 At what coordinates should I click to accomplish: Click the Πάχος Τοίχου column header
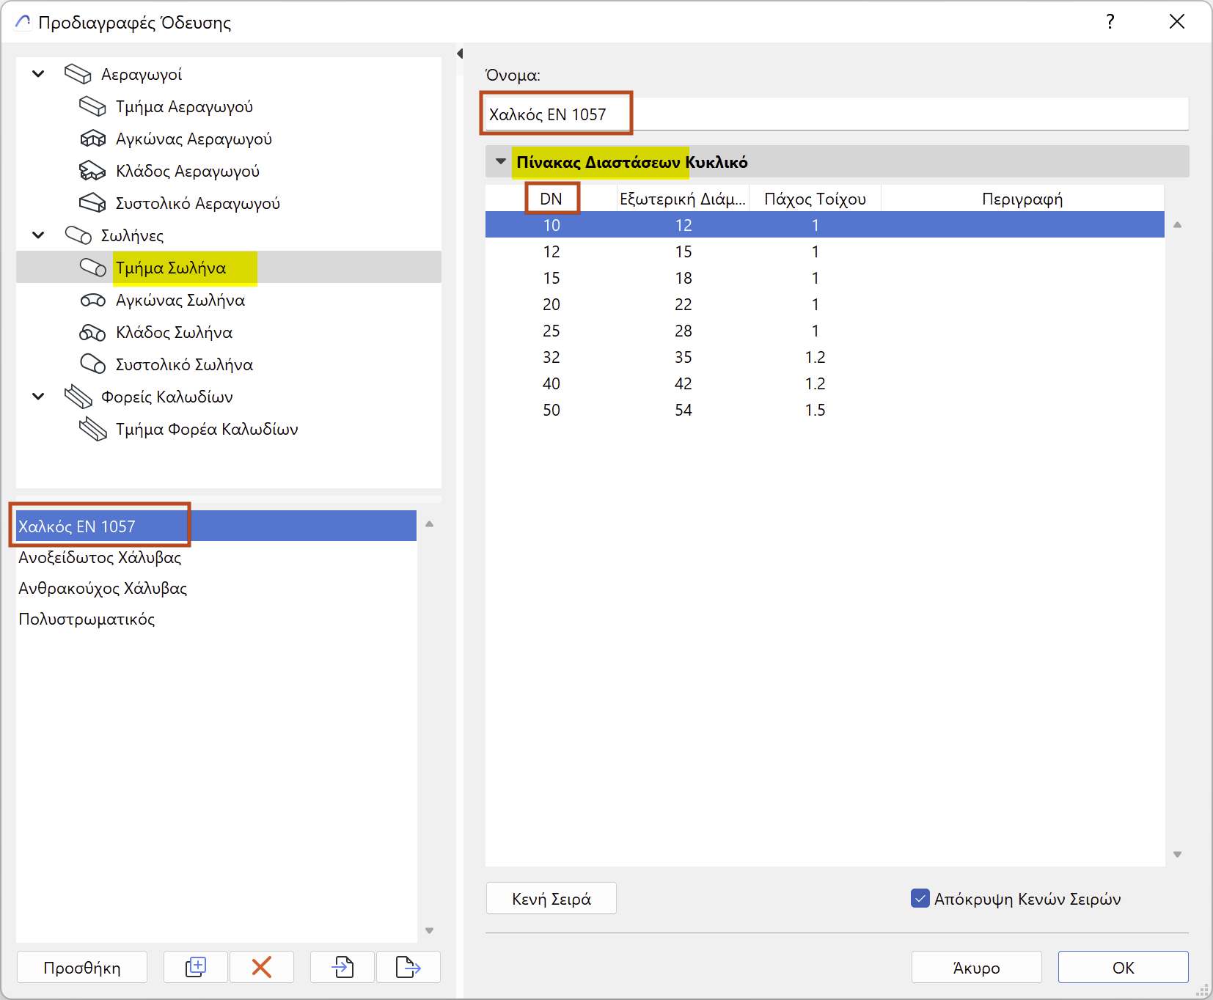coord(815,199)
